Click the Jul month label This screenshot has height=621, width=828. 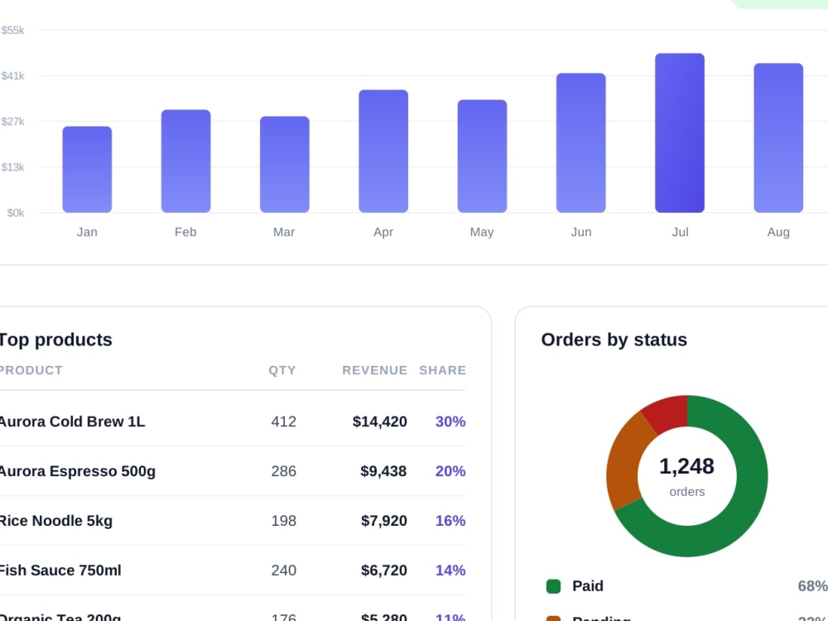click(x=680, y=232)
